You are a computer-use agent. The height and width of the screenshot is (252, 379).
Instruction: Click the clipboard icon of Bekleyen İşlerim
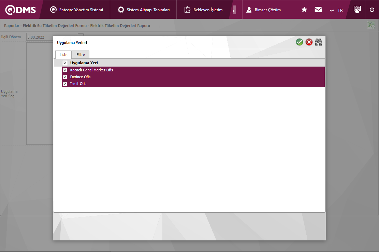pyautogui.click(x=187, y=10)
